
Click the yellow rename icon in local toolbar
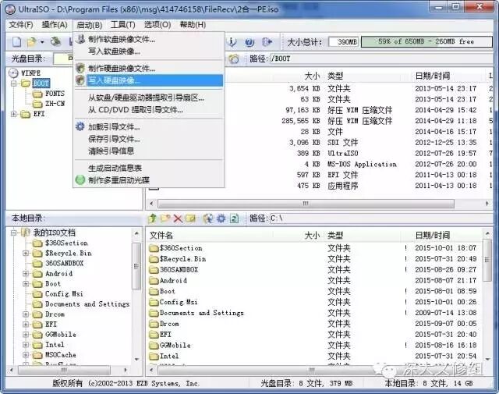tap(190, 218)
